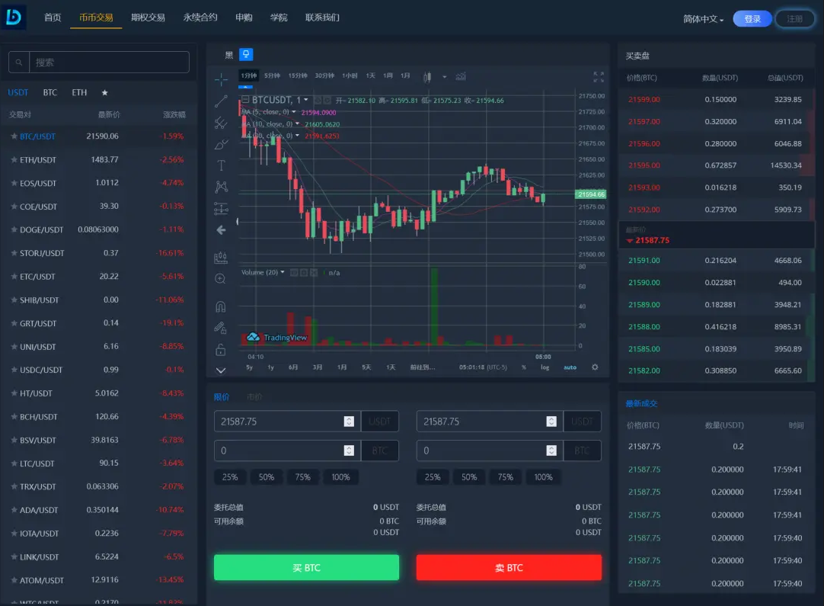Click the chart fullscreen icon
The image size is (824, 606).
point(599,76)
